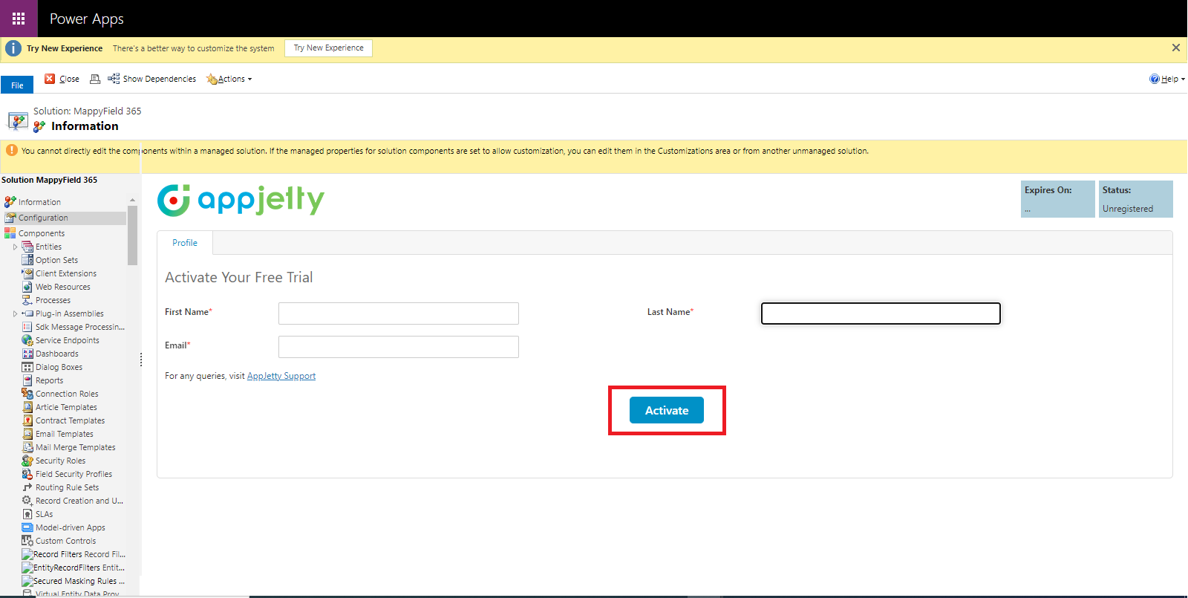Switch to the Profile tab

pyautogui.click(x=185, y=243)
